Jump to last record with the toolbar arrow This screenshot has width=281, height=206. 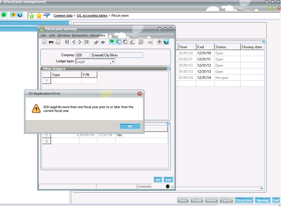point(87,42)
